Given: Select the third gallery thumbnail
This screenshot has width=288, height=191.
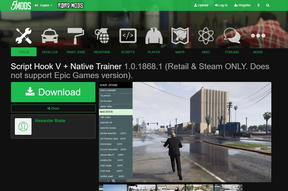Looking at the screenshot, I should click(171, 188).
